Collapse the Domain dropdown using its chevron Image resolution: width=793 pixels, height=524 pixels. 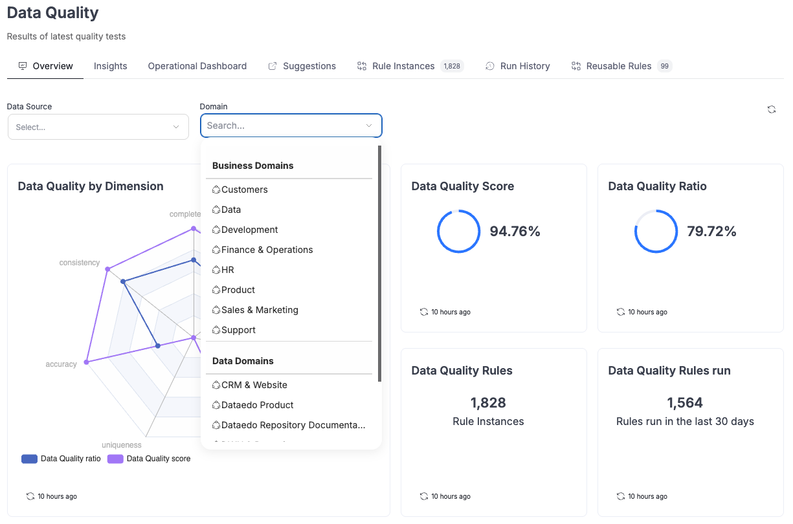click(x=369, y=126)
